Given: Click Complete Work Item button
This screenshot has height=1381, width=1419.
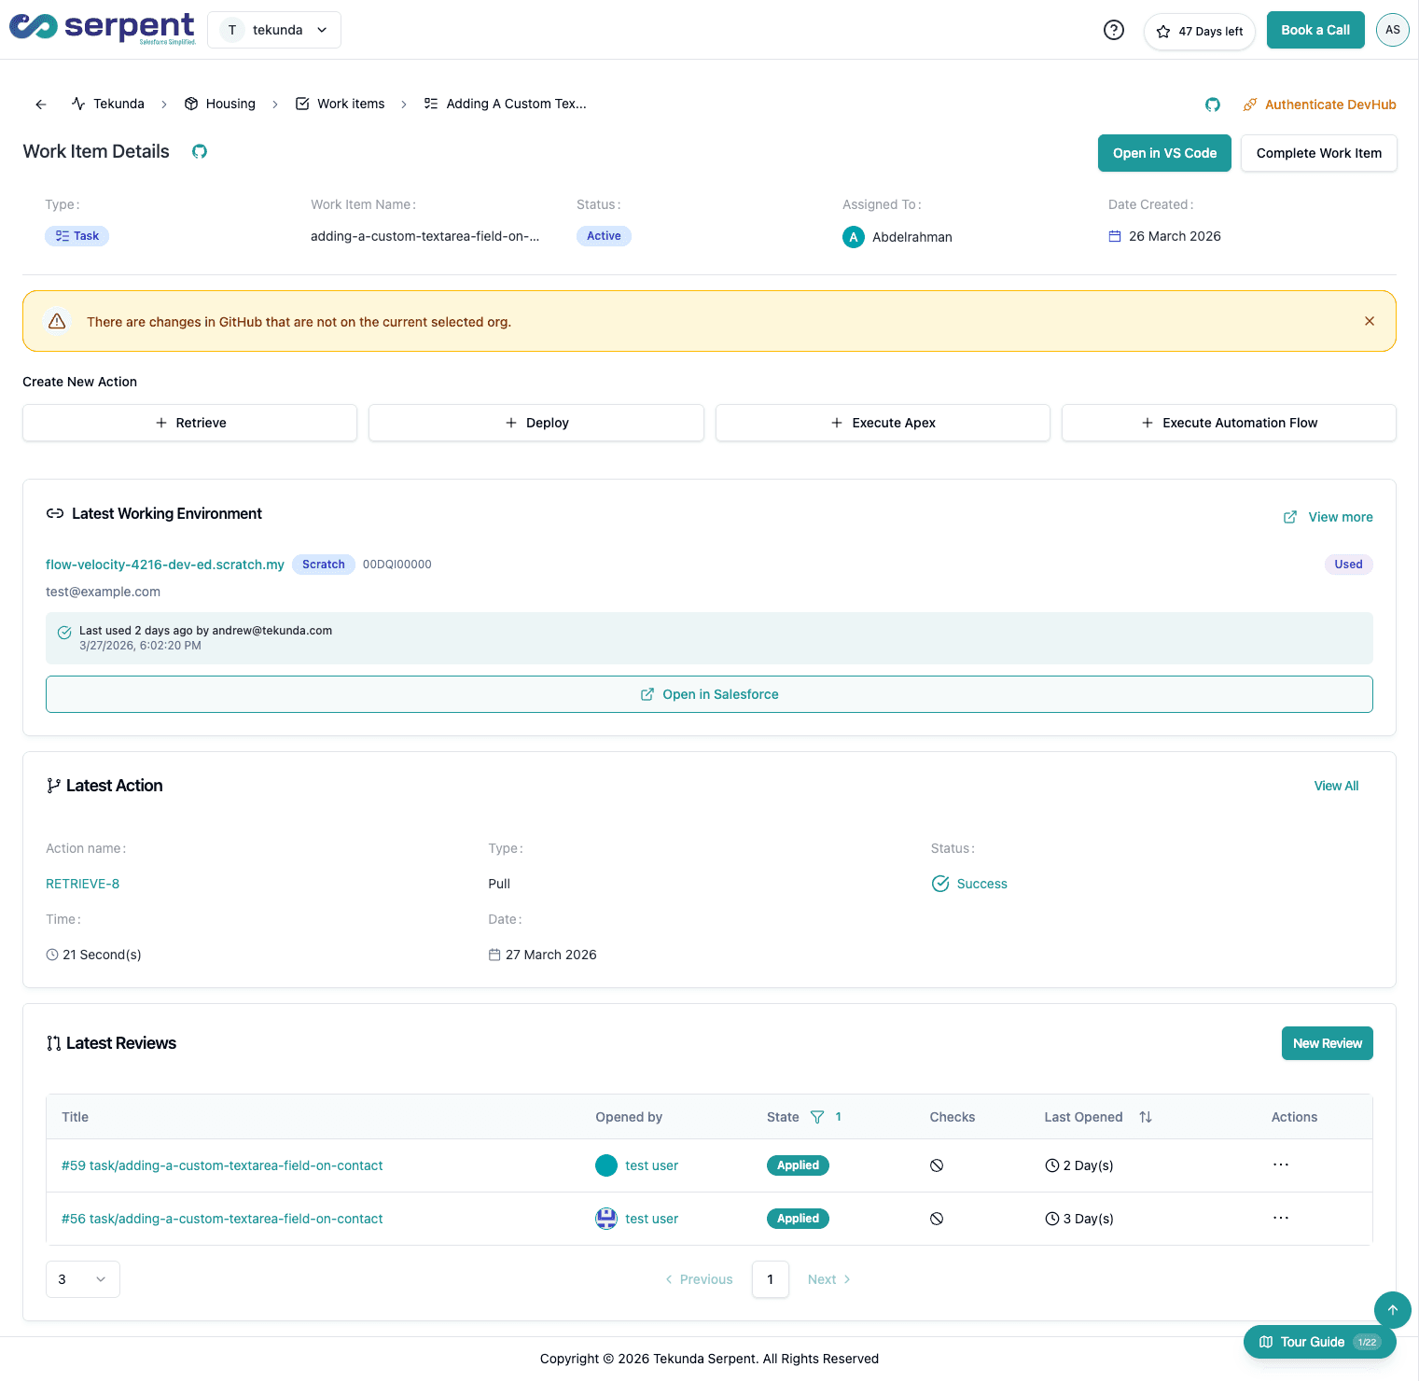Looking at the screenshot, I should click(1317, 153).
